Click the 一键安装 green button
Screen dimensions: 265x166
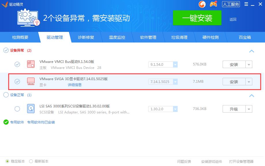click(x=197, y=18)
